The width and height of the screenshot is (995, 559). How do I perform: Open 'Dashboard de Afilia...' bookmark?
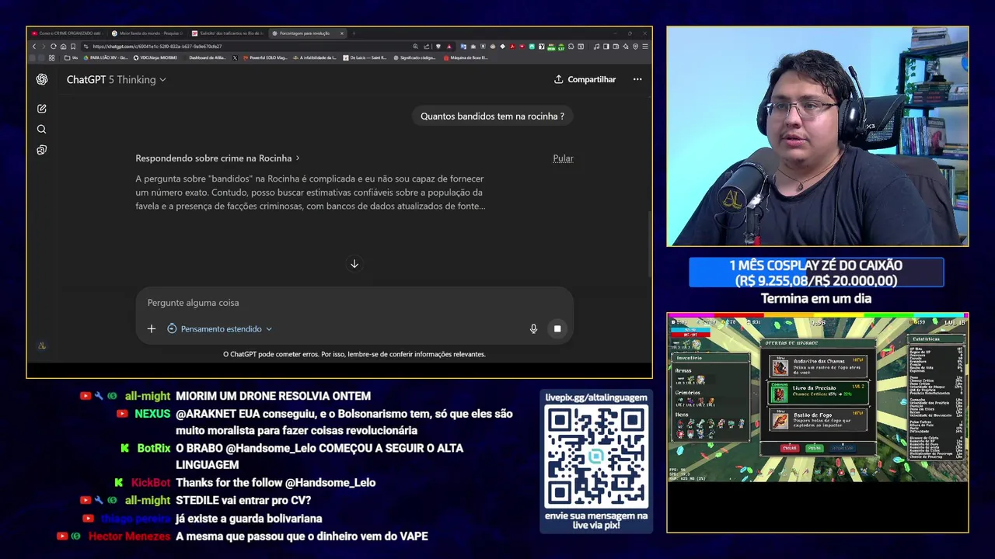207,57
